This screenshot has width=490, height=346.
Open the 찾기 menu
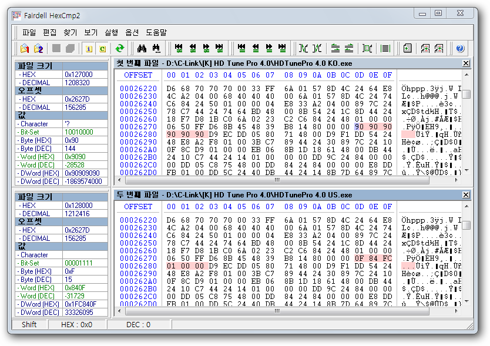tap(70, 32)
